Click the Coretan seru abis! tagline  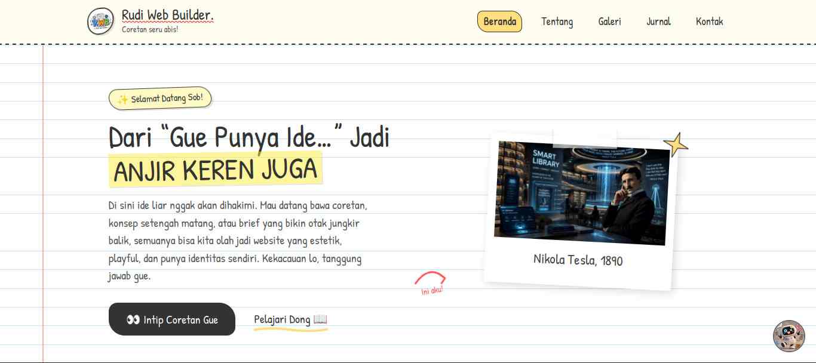point(150,29)
